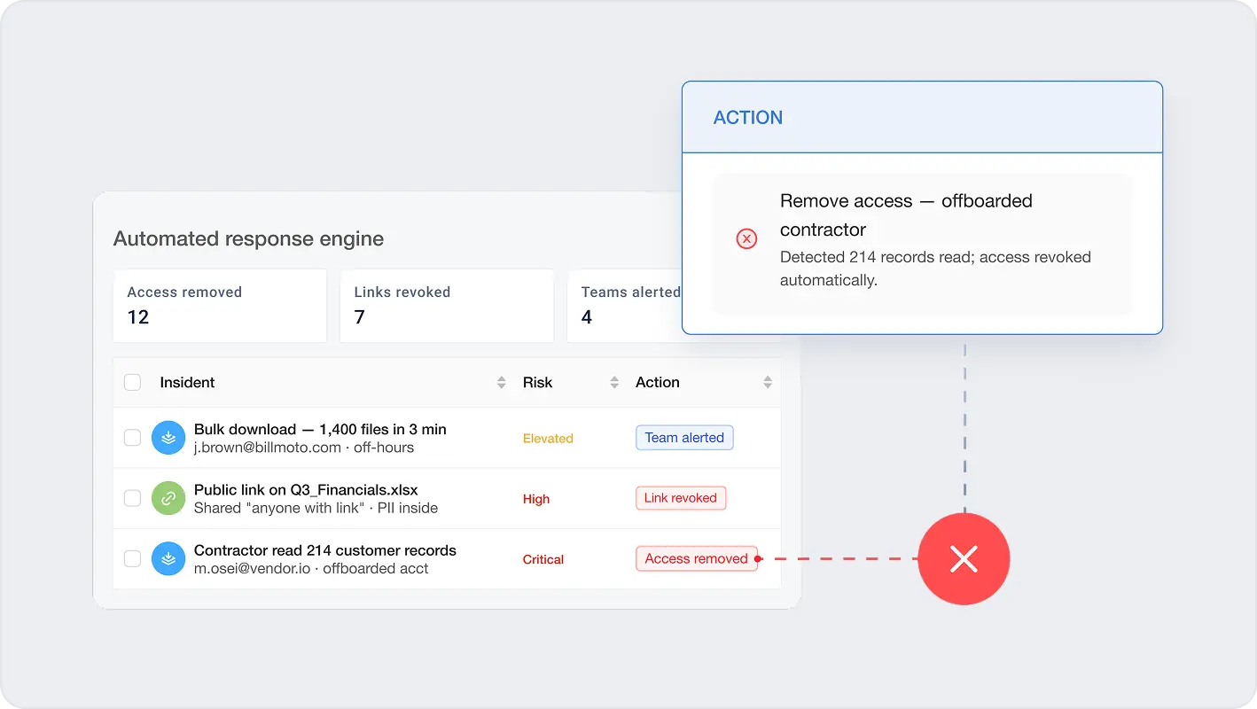Click 'm.osei@vendor.io · offboarded acct' text
This screenshot has width=1257, height=709.
point(311,568)
